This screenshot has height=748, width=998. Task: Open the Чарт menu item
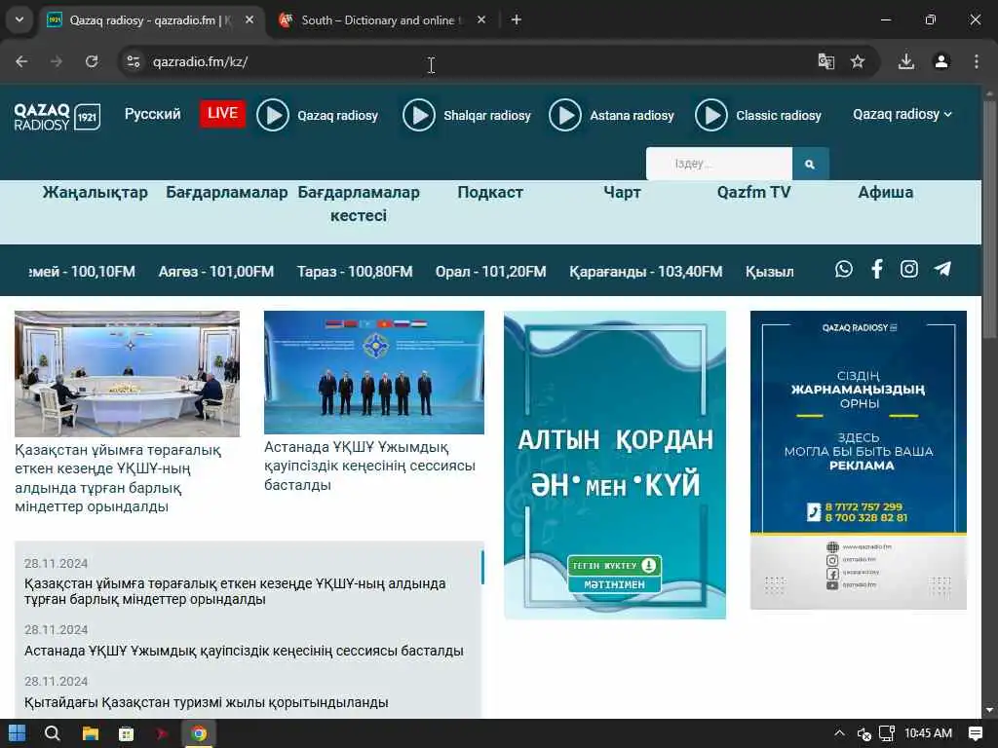coord(622,192)
